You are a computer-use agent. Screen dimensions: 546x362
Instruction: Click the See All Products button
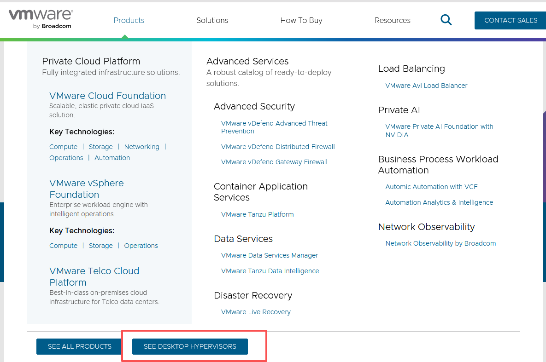pos(79,347)
